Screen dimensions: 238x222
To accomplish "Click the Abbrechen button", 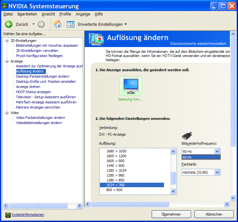I will [214, 214].
